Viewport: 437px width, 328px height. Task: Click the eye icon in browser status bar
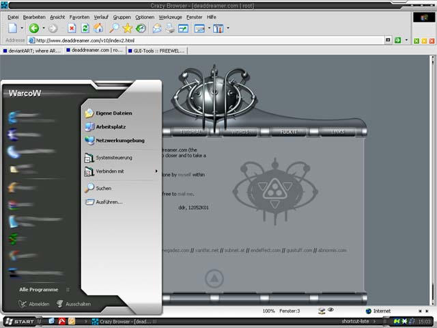(330, 310)
